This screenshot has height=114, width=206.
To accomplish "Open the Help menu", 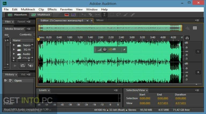I will (x=104, y=9).
